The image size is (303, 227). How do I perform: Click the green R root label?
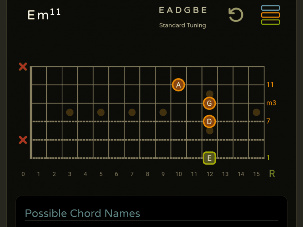click(272, 174)
